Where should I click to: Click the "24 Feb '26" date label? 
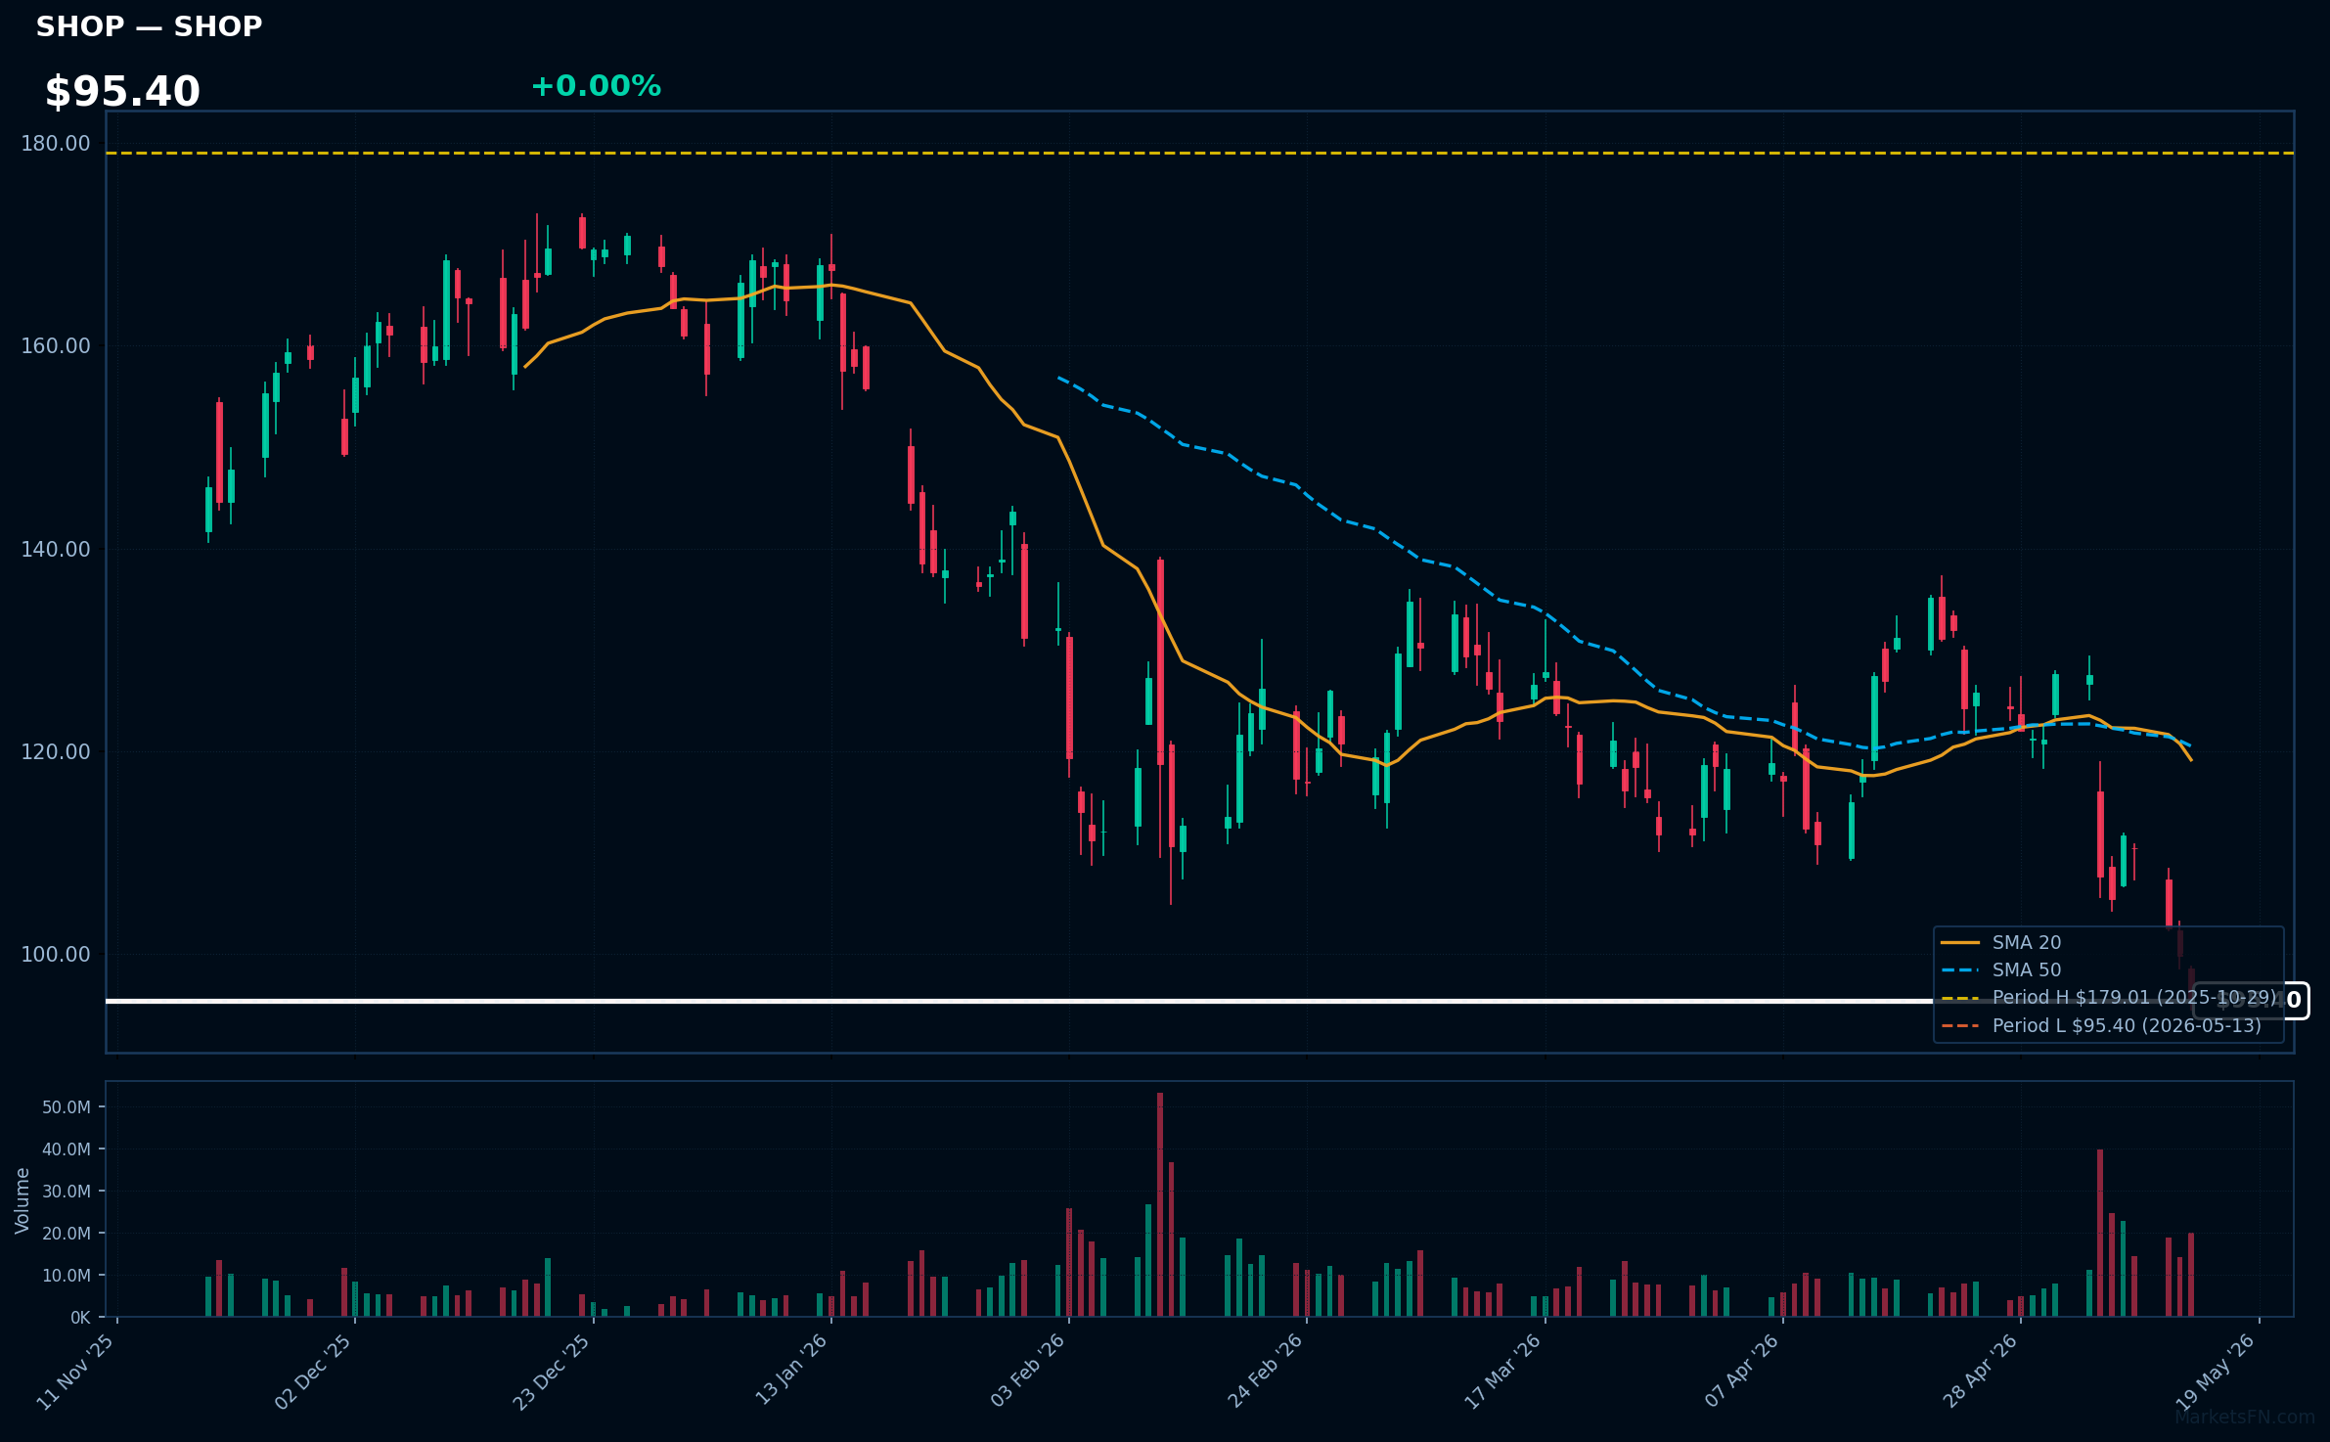1266,1372
